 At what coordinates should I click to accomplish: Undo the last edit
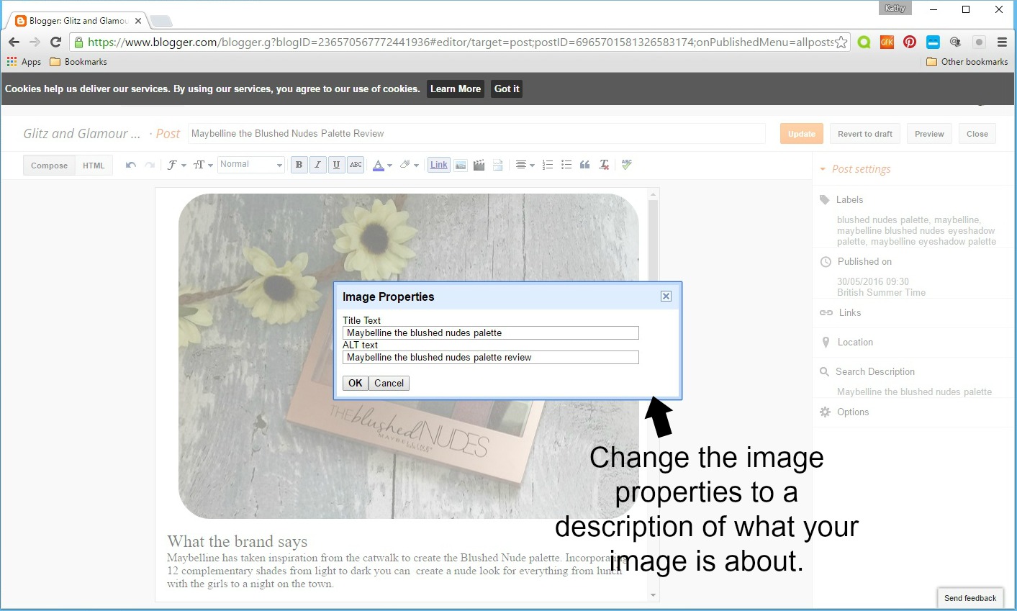coord(130,165)
